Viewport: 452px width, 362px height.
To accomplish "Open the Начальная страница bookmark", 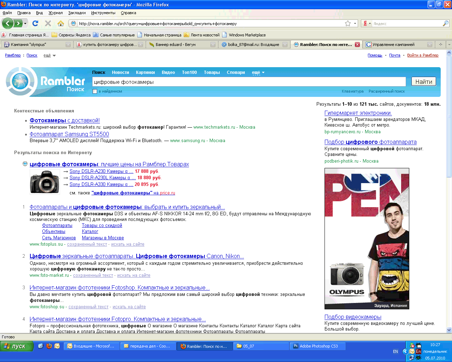I will (x=159, y=35).
